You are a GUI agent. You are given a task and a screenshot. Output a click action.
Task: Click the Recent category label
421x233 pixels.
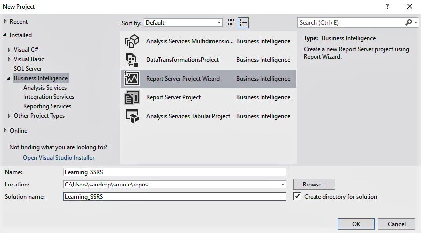tap(19, 21)
